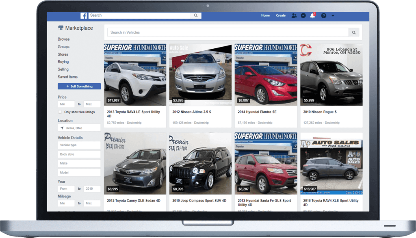Click the Marketplace heading
416x238 pixels.
79,28
